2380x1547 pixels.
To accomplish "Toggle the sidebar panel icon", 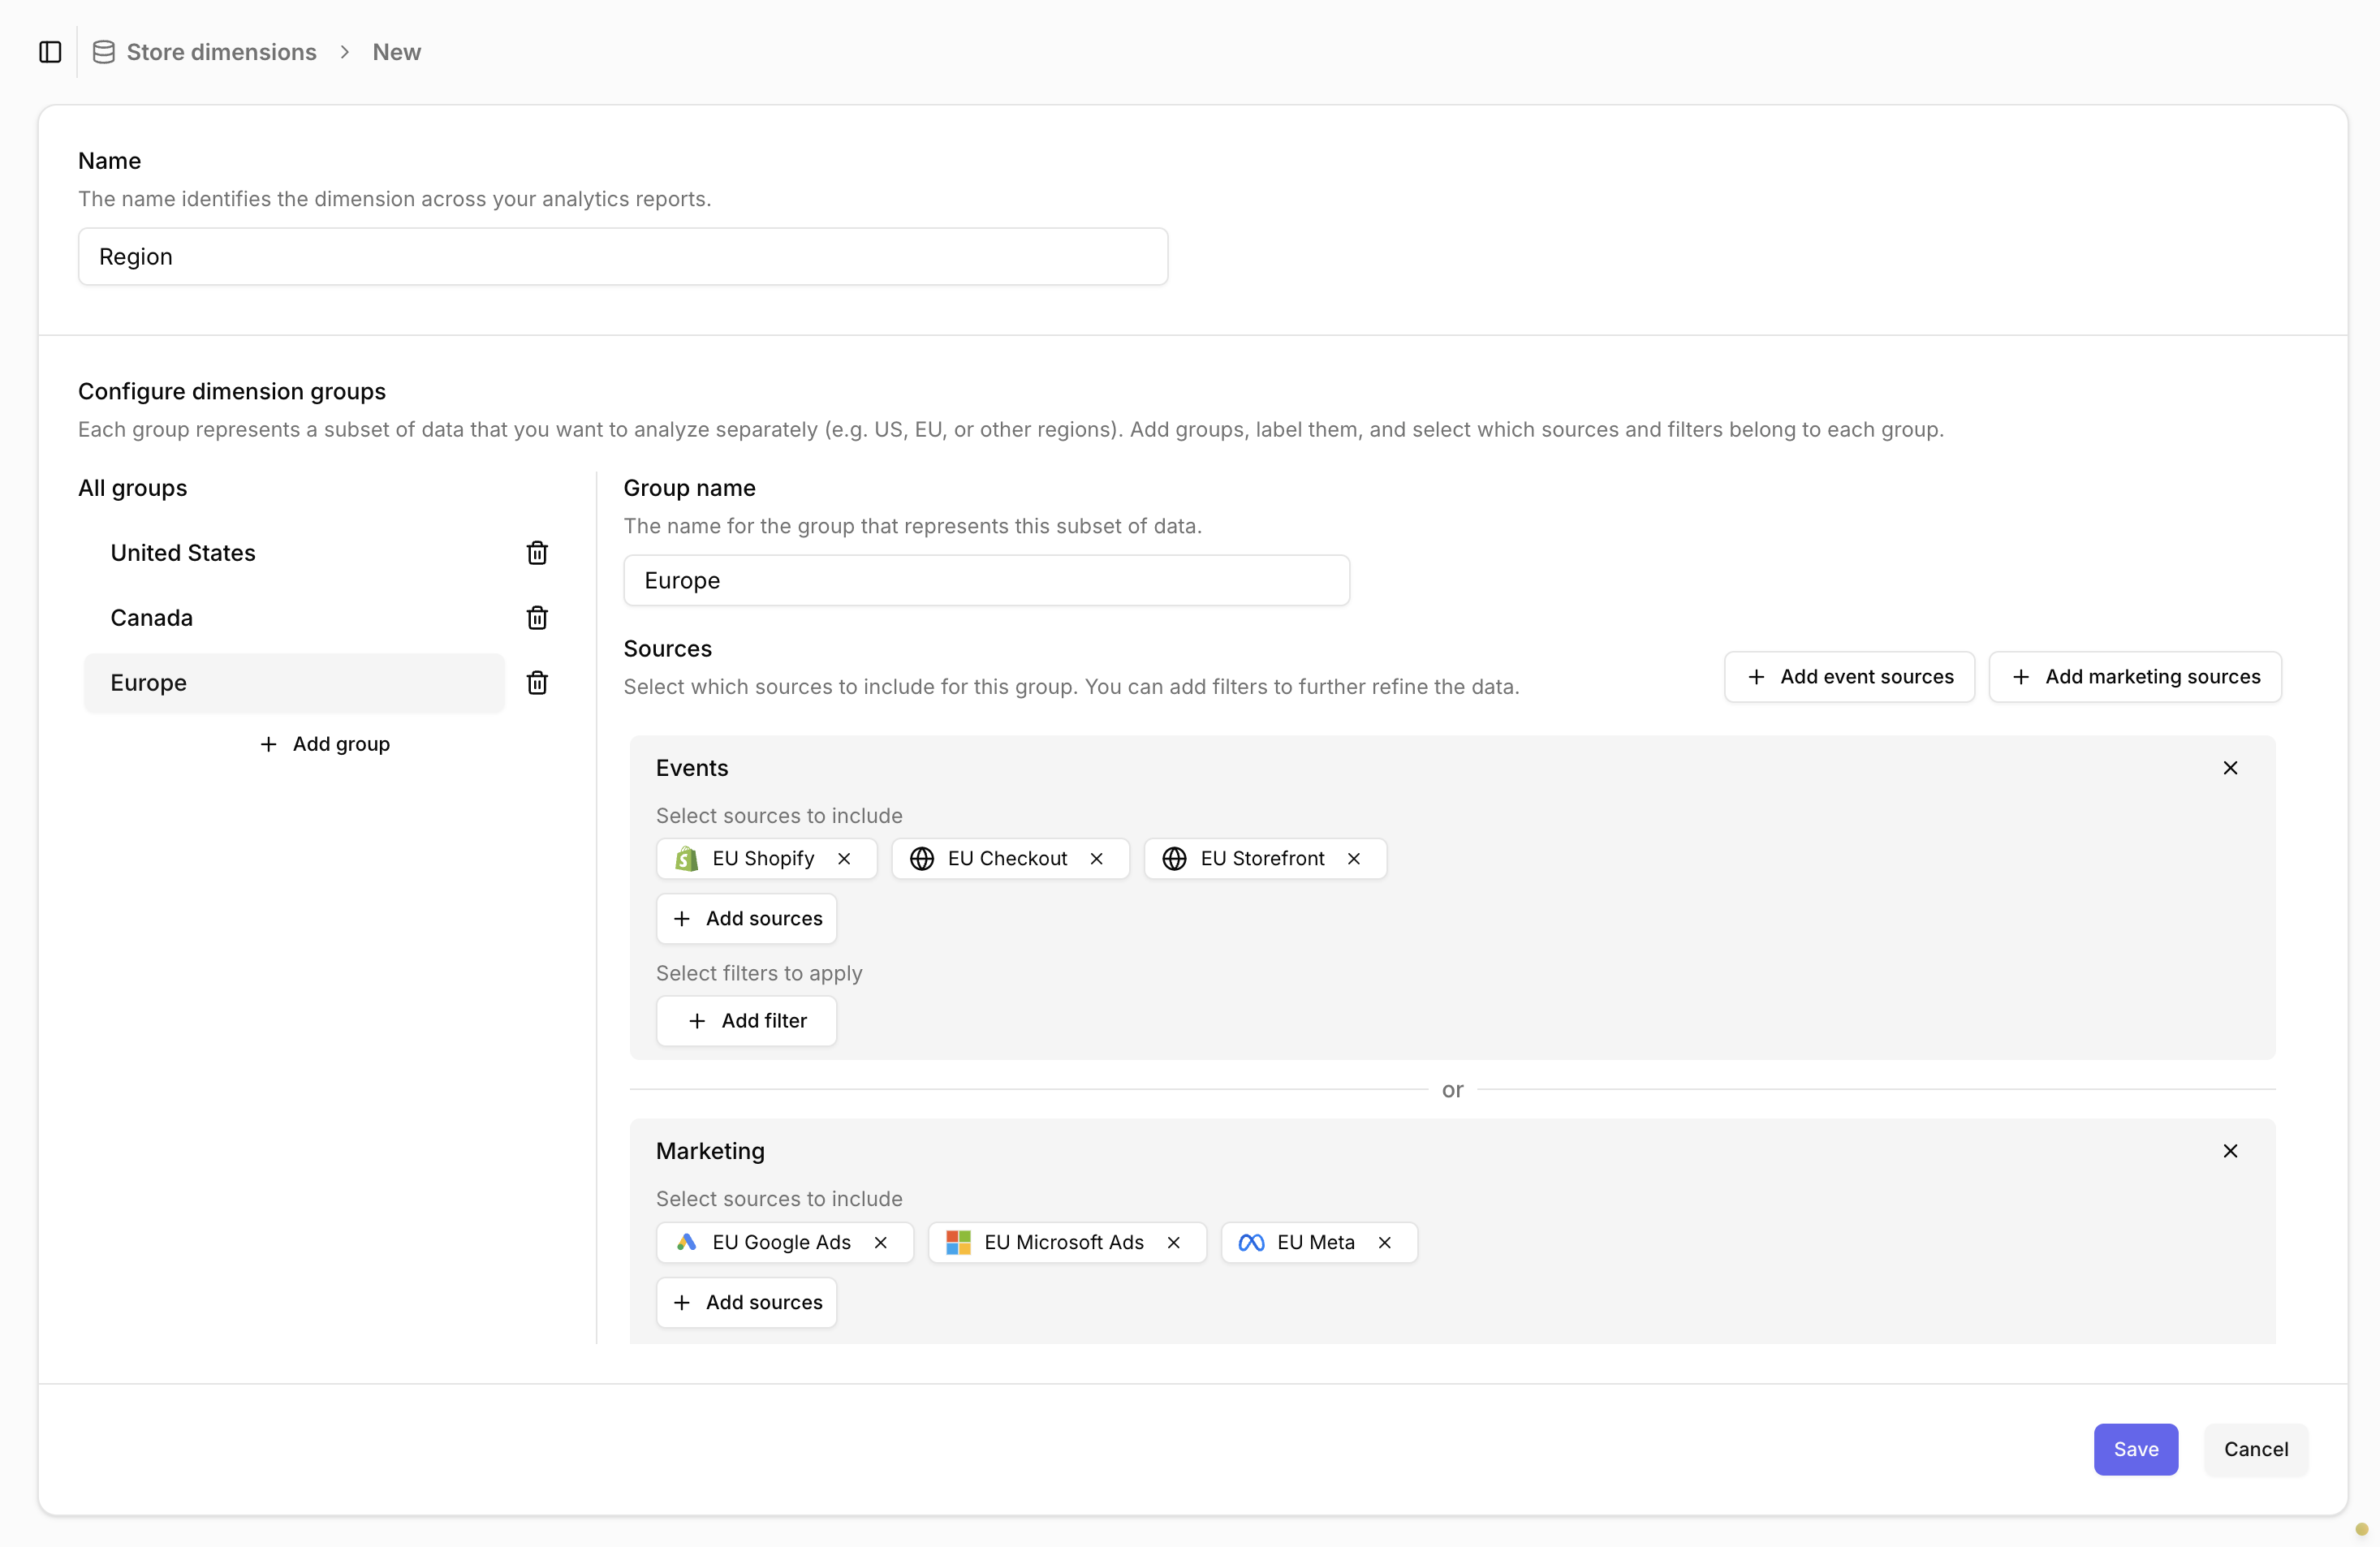I will pyautogui.click(x=50, y=51).
